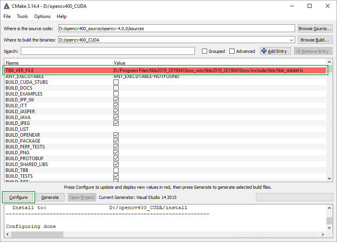The width and height of the screenshot is (337, 242).
Task: Click the Configure button
Action: tap(18, 197)
